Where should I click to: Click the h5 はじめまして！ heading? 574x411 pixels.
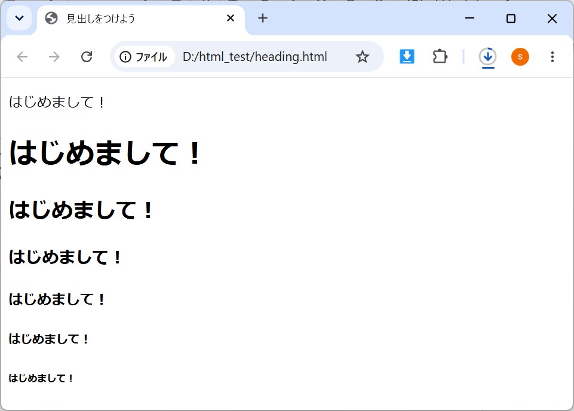(49, 339)
